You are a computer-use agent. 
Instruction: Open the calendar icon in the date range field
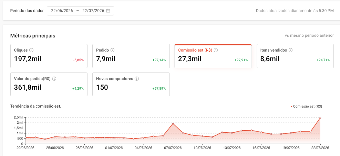[x=108, y=11]
